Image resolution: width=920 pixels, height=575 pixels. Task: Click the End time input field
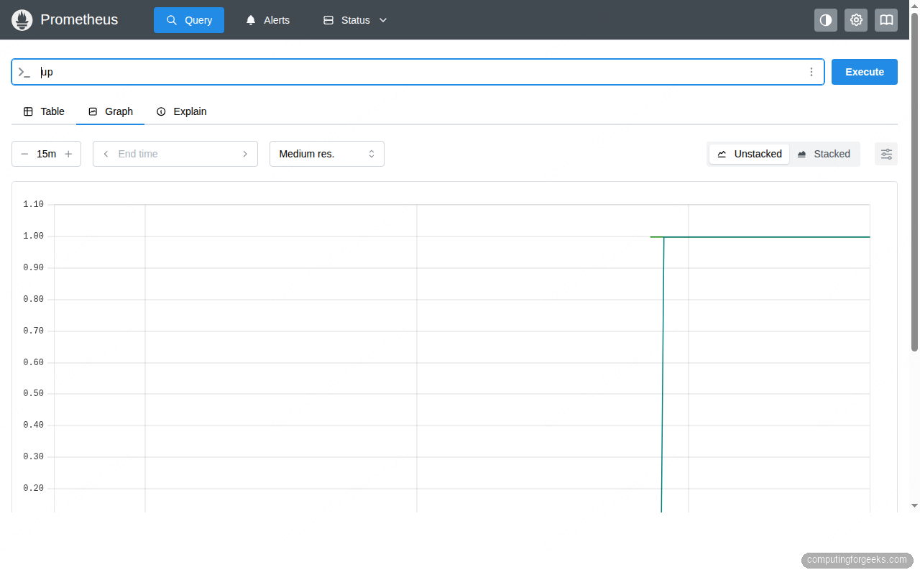172,153
